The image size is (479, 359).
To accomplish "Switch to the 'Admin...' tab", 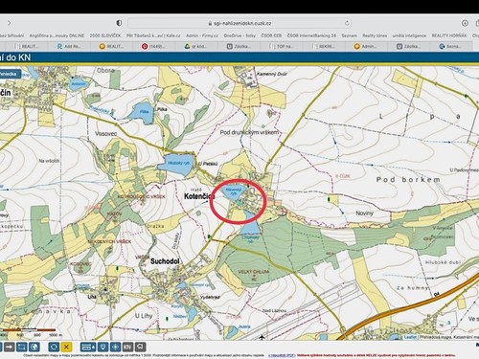I will [x=365, y=46].
